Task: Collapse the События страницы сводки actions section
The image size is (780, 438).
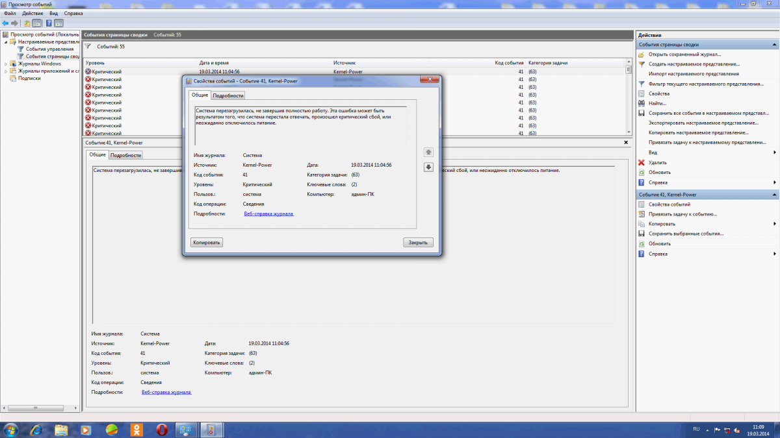Action: tap(774, 45)
